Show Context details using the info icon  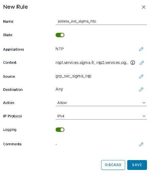[133, 63]
